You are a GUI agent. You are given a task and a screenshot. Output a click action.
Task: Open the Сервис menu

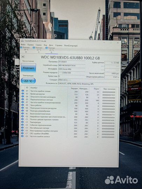[39, 45]
